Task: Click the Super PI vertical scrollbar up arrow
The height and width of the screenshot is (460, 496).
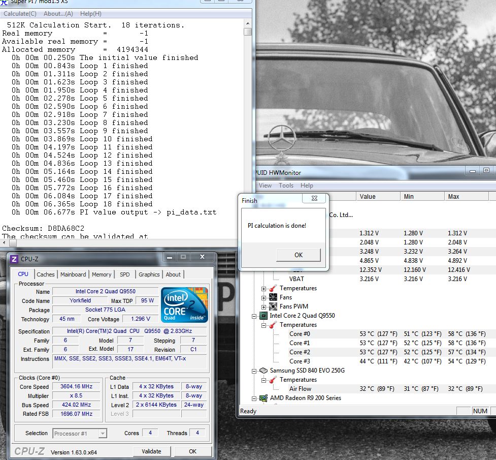Action: [248, 23]
